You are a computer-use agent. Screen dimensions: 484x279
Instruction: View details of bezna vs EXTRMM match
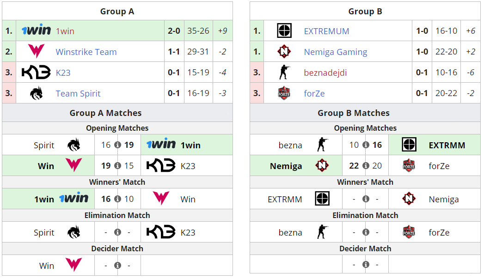tap(366, 145)
